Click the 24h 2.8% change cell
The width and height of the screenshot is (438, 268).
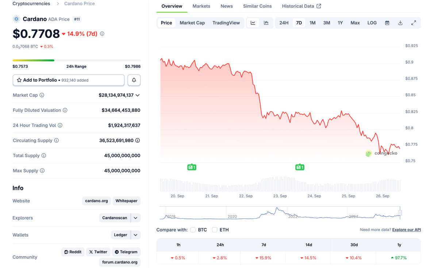click(x=220, y=258)
